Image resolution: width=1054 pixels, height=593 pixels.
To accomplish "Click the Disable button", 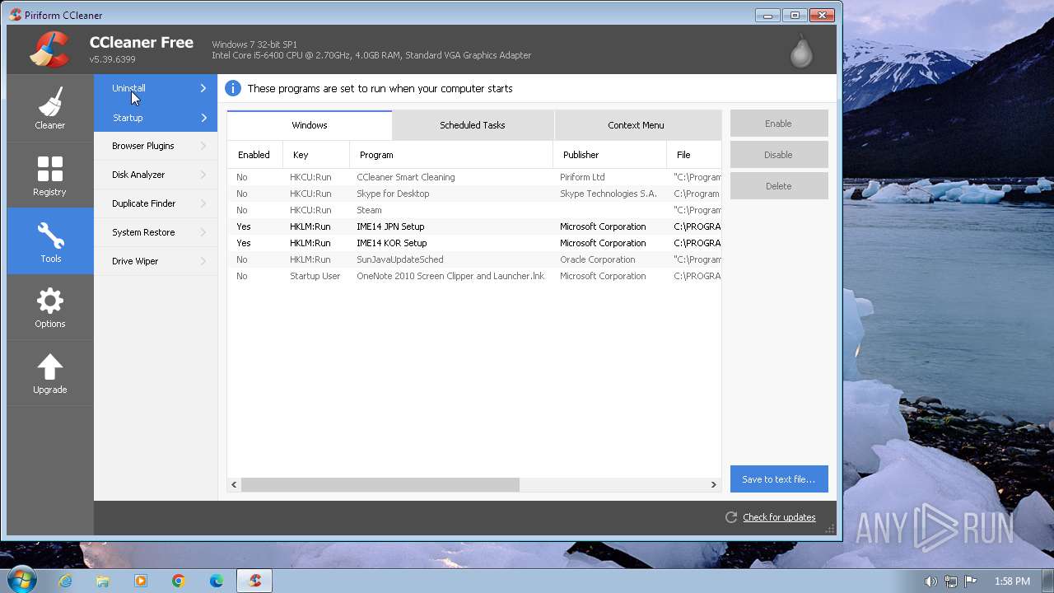I will click(x=779, y=155).
